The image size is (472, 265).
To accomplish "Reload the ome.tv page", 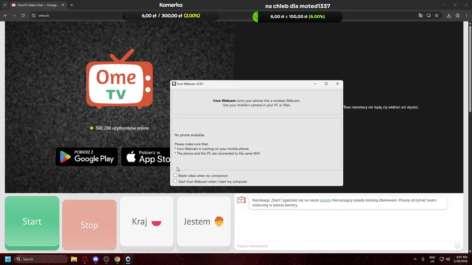I will pyautogui.click(x=23, y=15).
